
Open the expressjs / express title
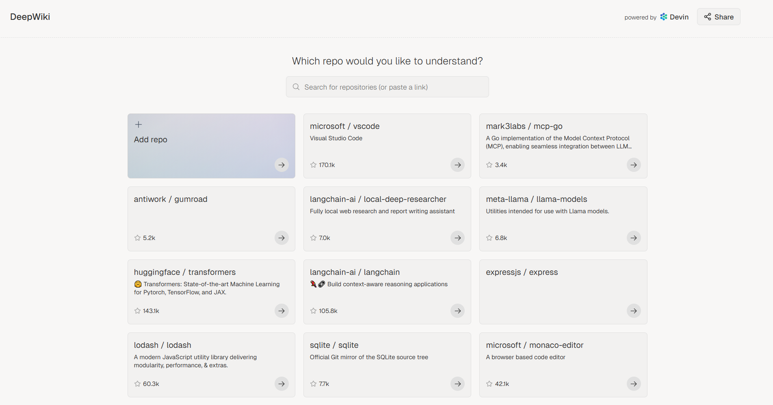[x=522, y=272]
